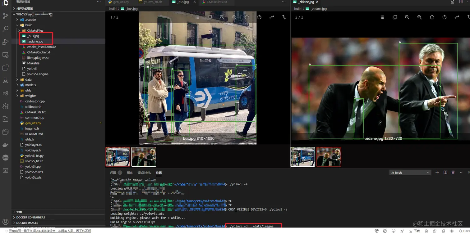Show grid view in the _bus.jpg viewer
Image resolution: width=470 pixels, height=234 pixels.
197,17
